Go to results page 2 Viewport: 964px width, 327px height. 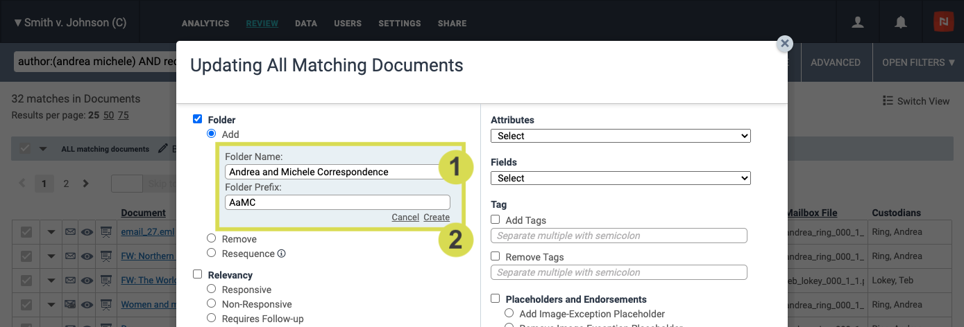(66, 184)
